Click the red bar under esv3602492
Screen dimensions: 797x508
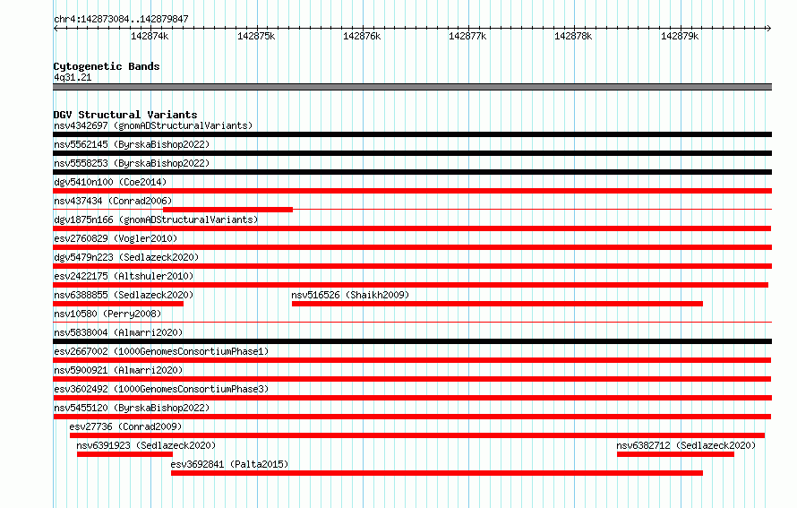pyautogui.click(x=412, y=398)
